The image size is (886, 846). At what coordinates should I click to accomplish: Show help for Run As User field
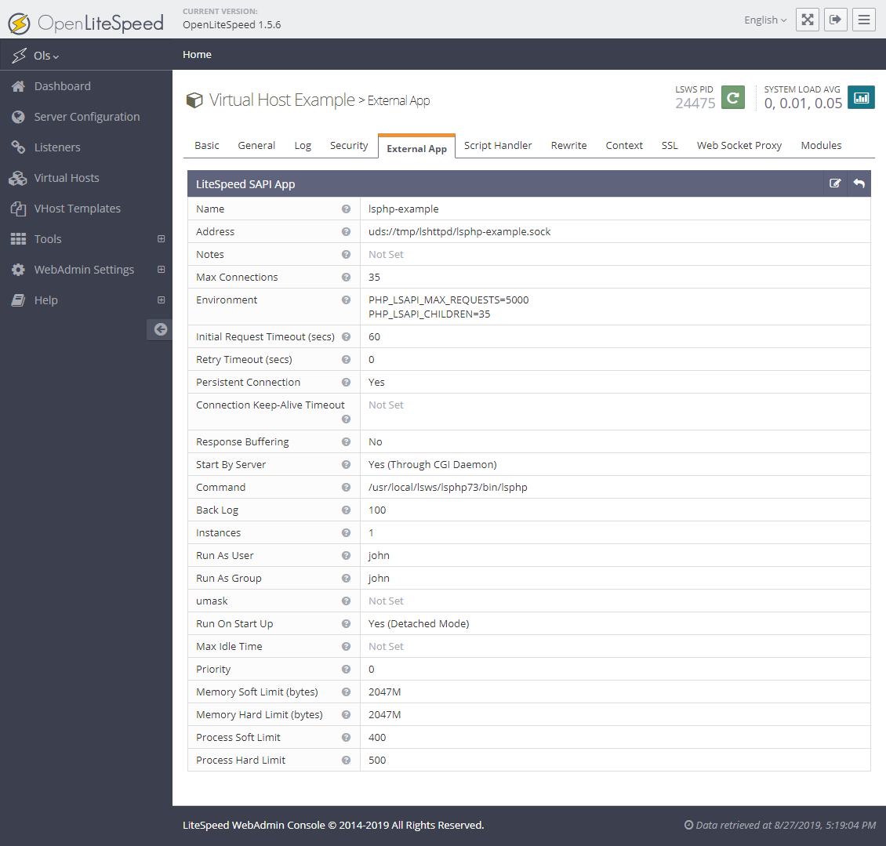coord(346,556)
